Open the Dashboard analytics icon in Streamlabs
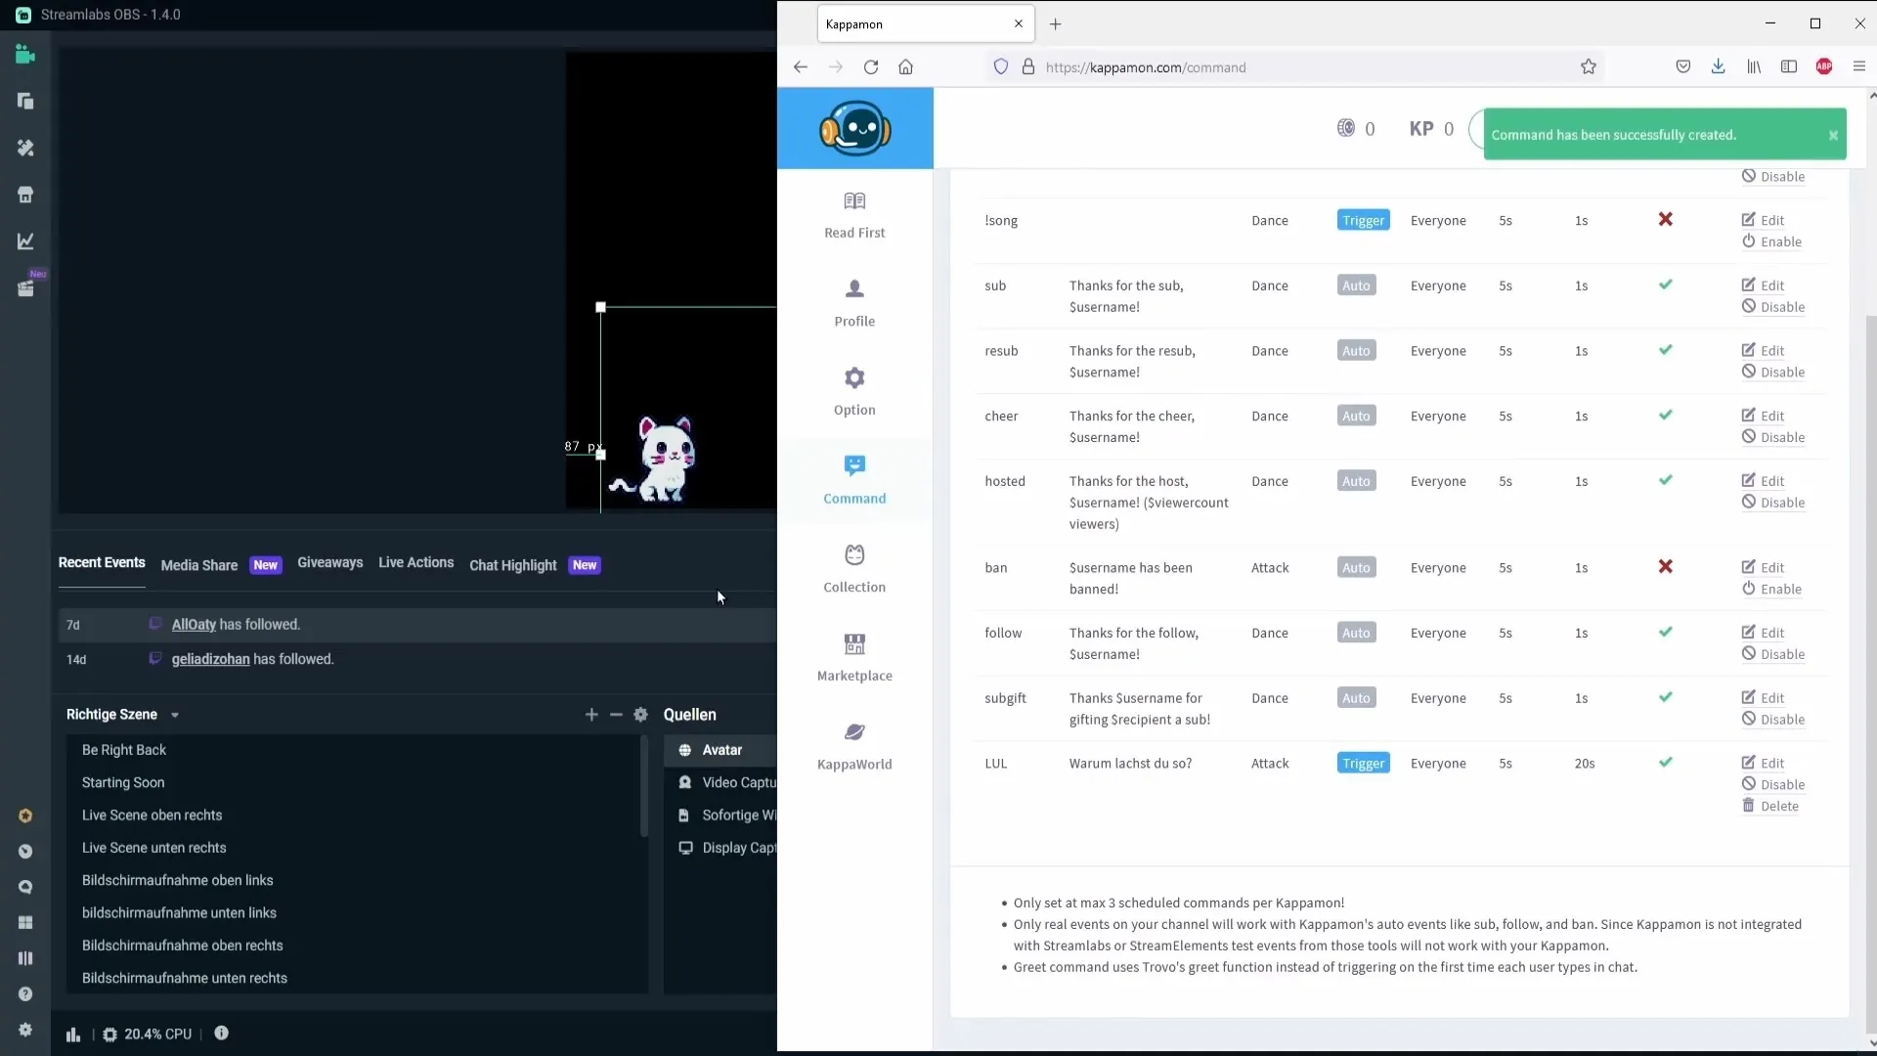Viewport: 1877px width, 1056px height. pos(25,242)
